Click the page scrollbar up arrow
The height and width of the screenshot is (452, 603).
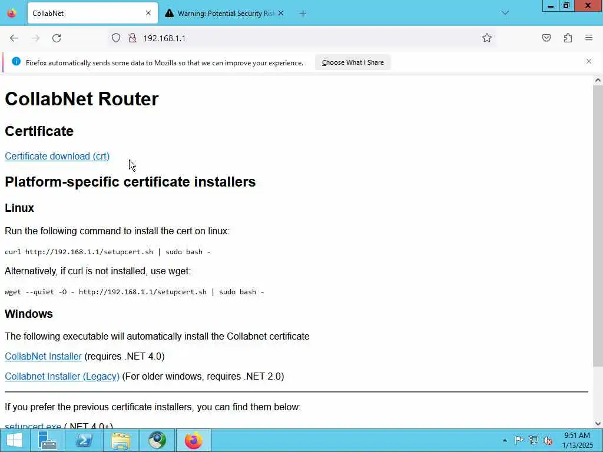click(x=598, y=80)
